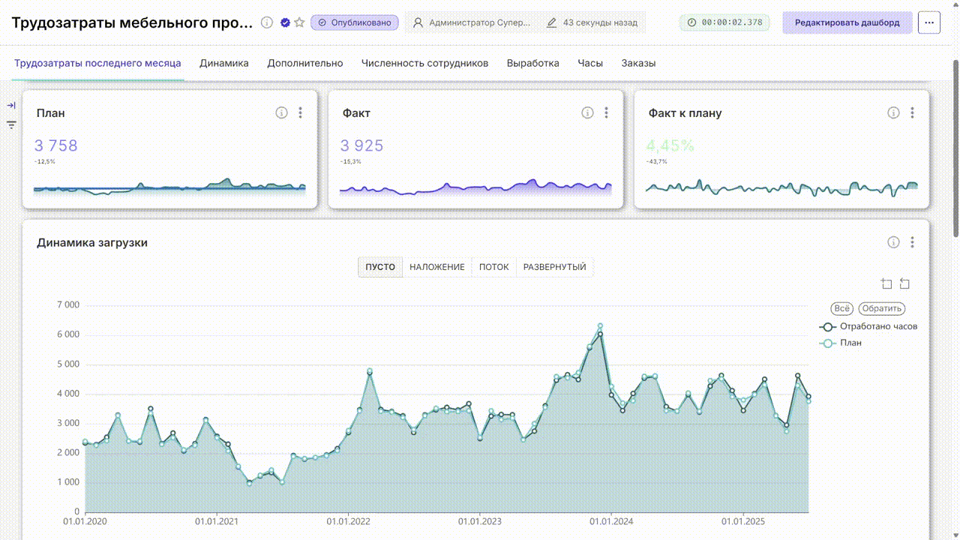Expand the sidebar with the arrow icon

click(x=11, y=105)
